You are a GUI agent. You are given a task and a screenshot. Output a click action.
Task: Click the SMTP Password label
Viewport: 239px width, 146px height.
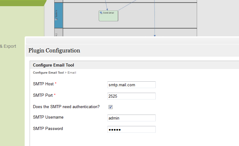(x=48, y=128)
